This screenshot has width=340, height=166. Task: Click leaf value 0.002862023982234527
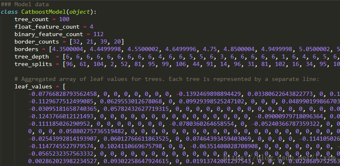(x=63, y=161)
